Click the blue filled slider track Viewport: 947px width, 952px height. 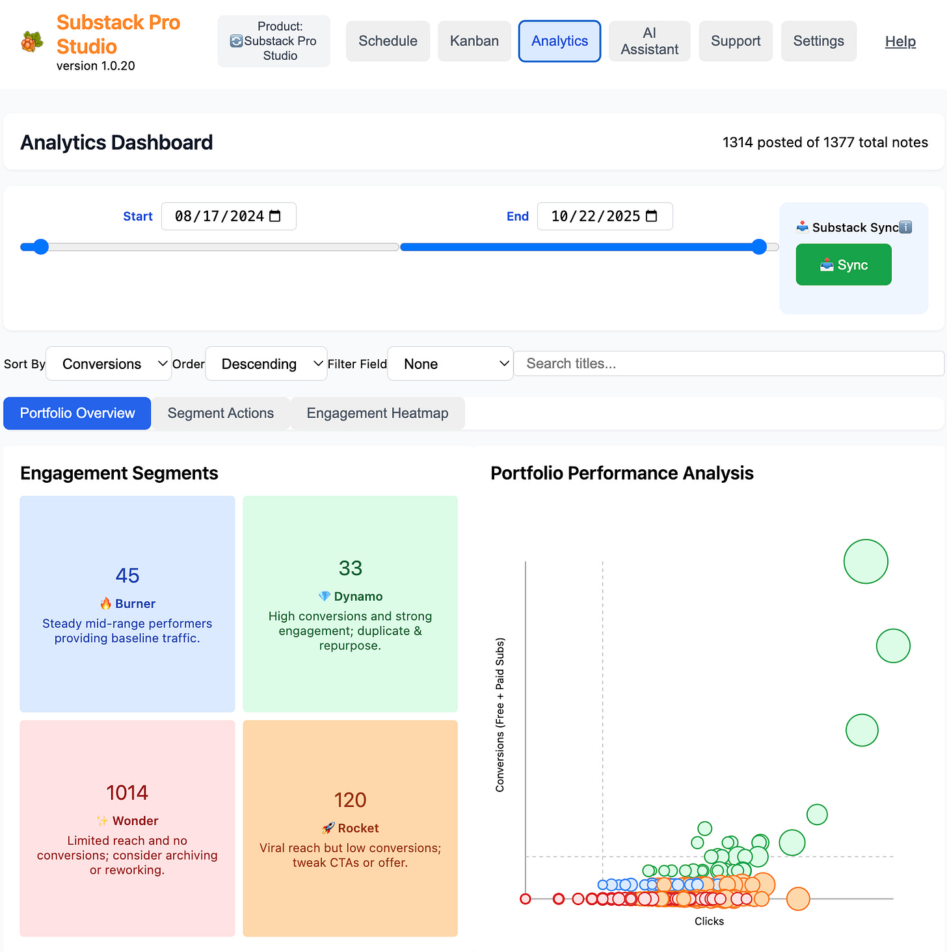point(579,247)
